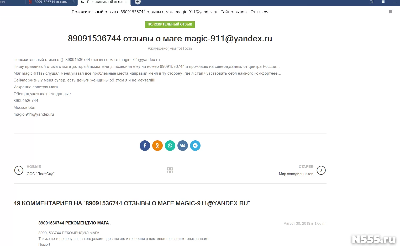Viewport: 400px width, 246px height.
Task: Click green 'ПОЛОЖИТЕЛЬНЫЙ ОТЗЫВ' category badge
Action: [170, 24]
